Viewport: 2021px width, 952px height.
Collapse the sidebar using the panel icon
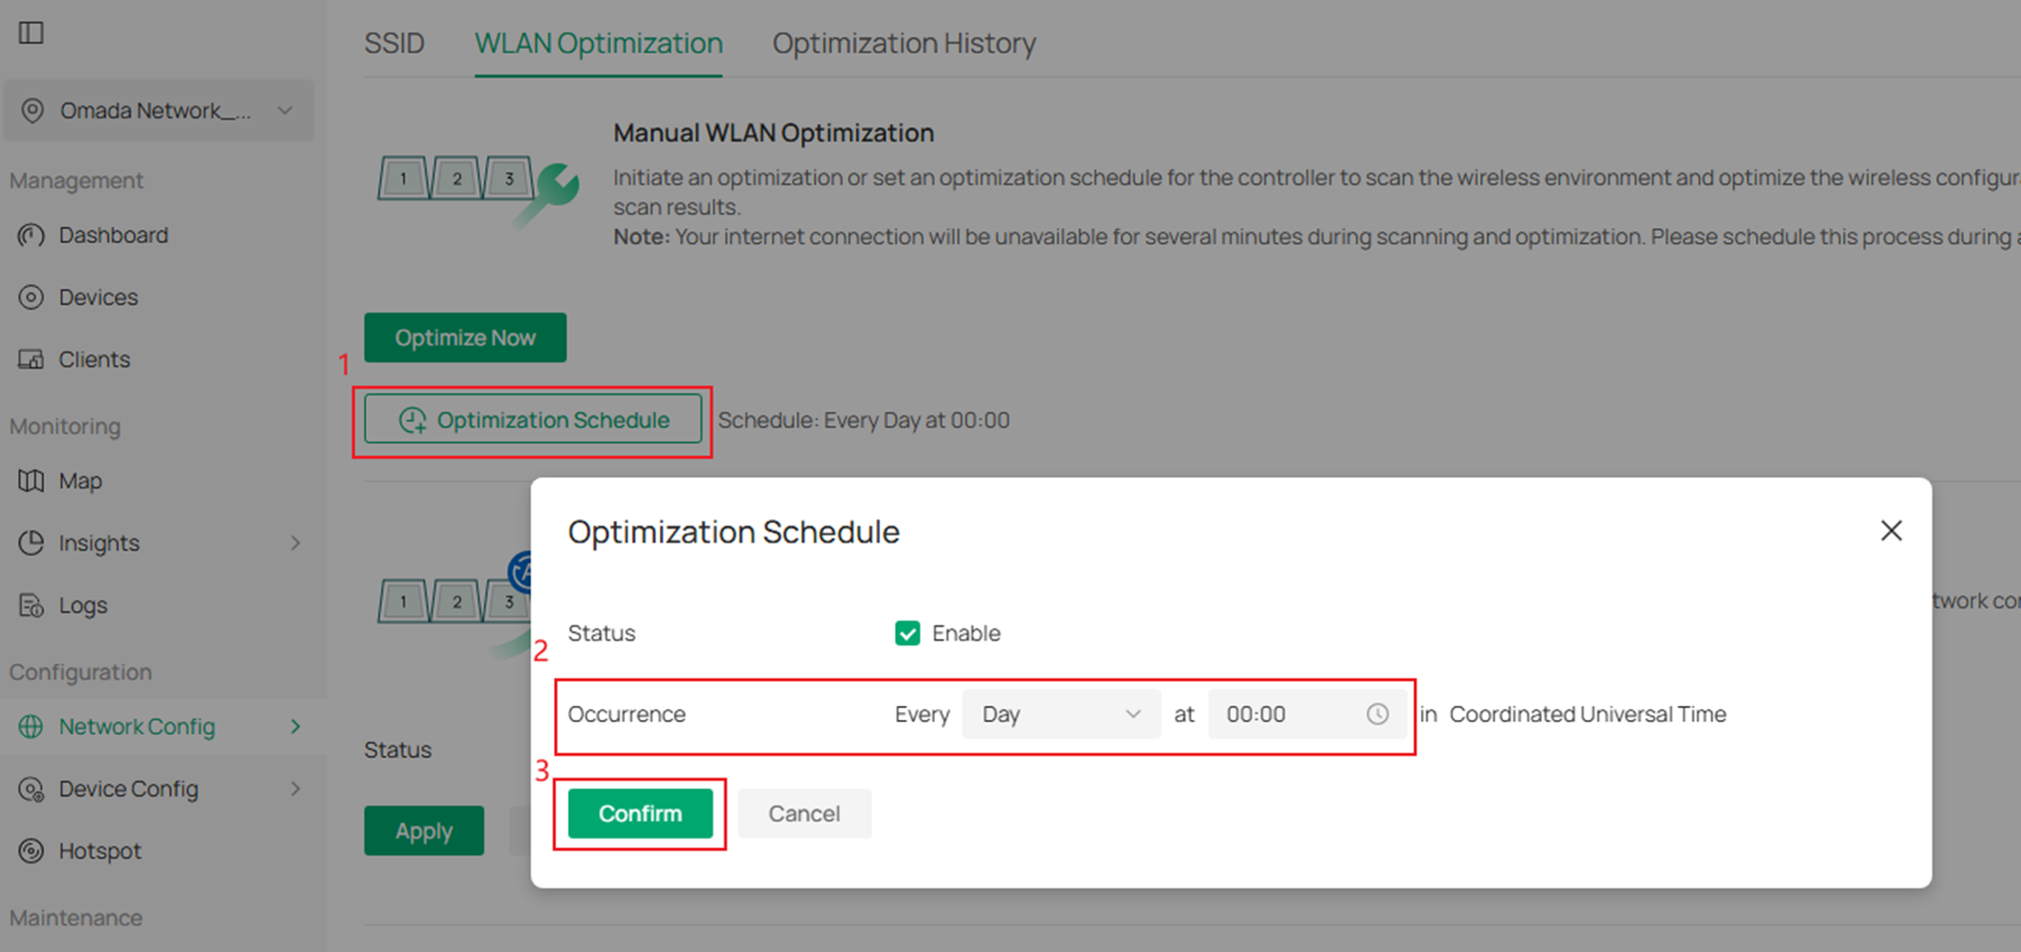tap(32, 33)
